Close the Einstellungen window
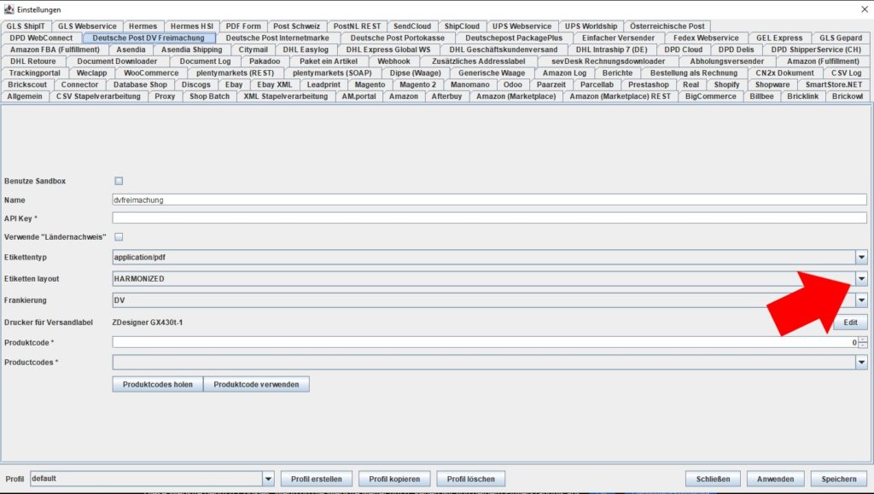 [x=864, y=9]
